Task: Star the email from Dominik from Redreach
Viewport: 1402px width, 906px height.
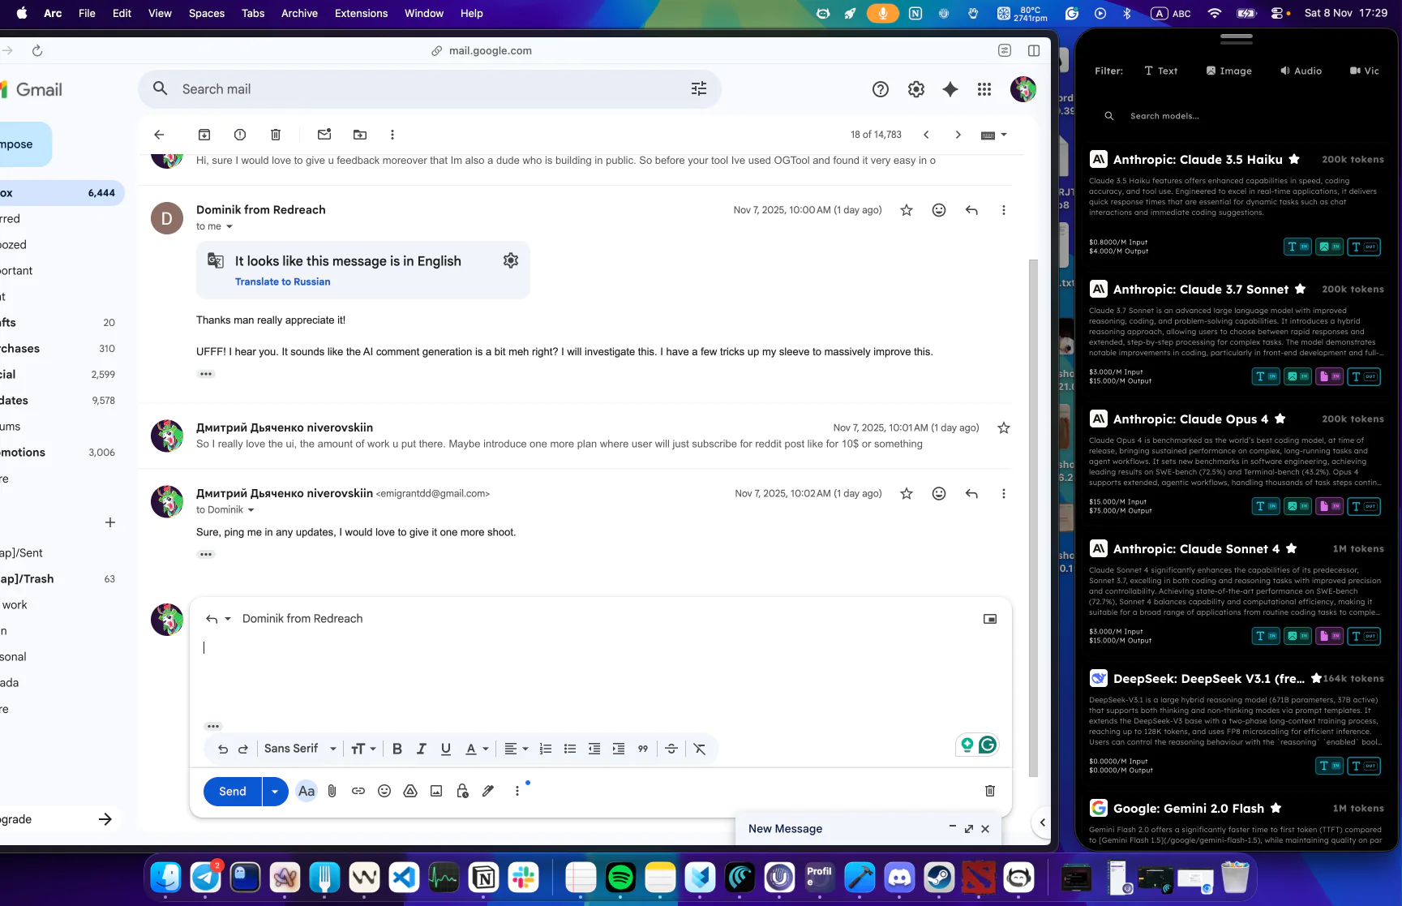Action: pos(906,209)
